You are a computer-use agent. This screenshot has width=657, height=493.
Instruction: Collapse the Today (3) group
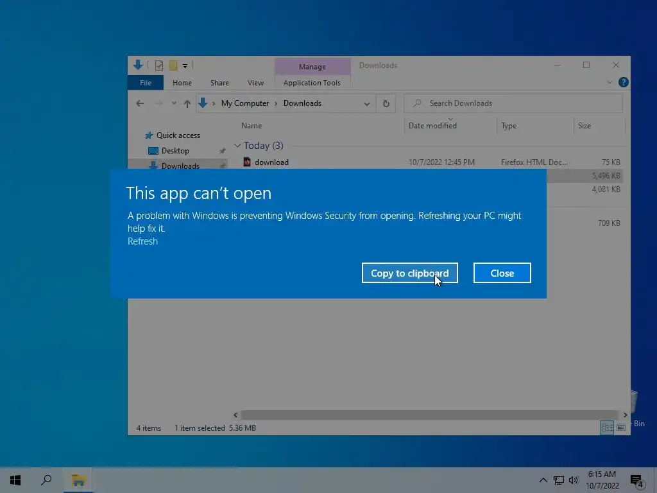[x=237, y=146]
